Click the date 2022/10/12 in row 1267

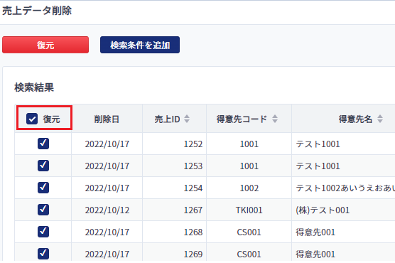click(107, 210)
